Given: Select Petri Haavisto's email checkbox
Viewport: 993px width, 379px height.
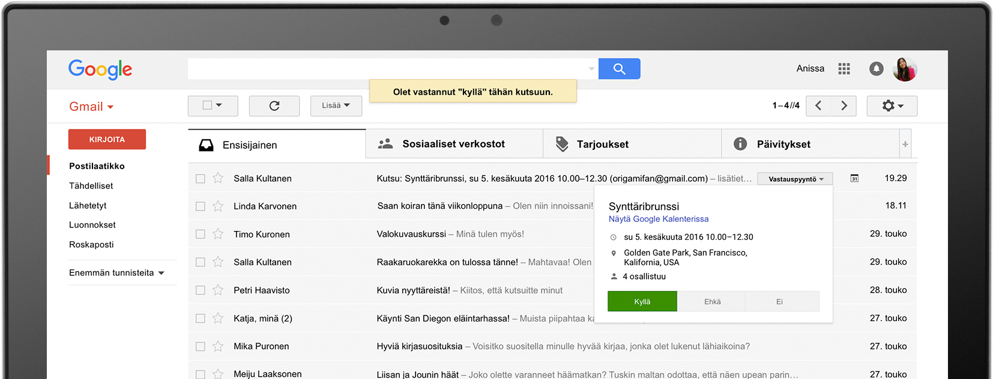Looking at the screenshot, I should tap(201, 290).
